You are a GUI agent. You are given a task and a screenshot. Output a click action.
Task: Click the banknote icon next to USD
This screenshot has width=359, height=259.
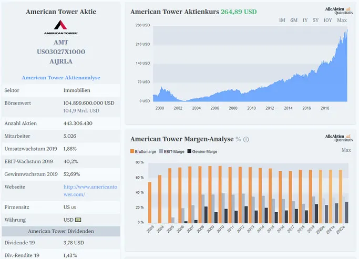coord(78,220)
